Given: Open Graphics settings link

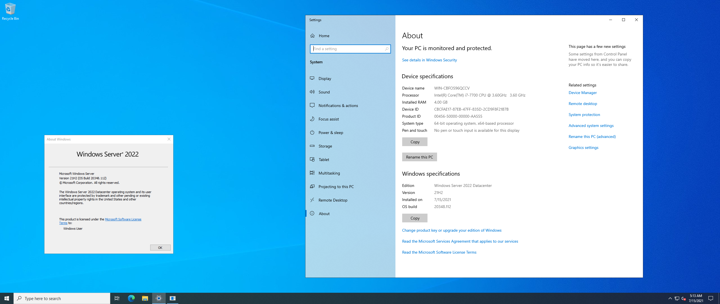Looking at the screenshot, I should [583, 147].
